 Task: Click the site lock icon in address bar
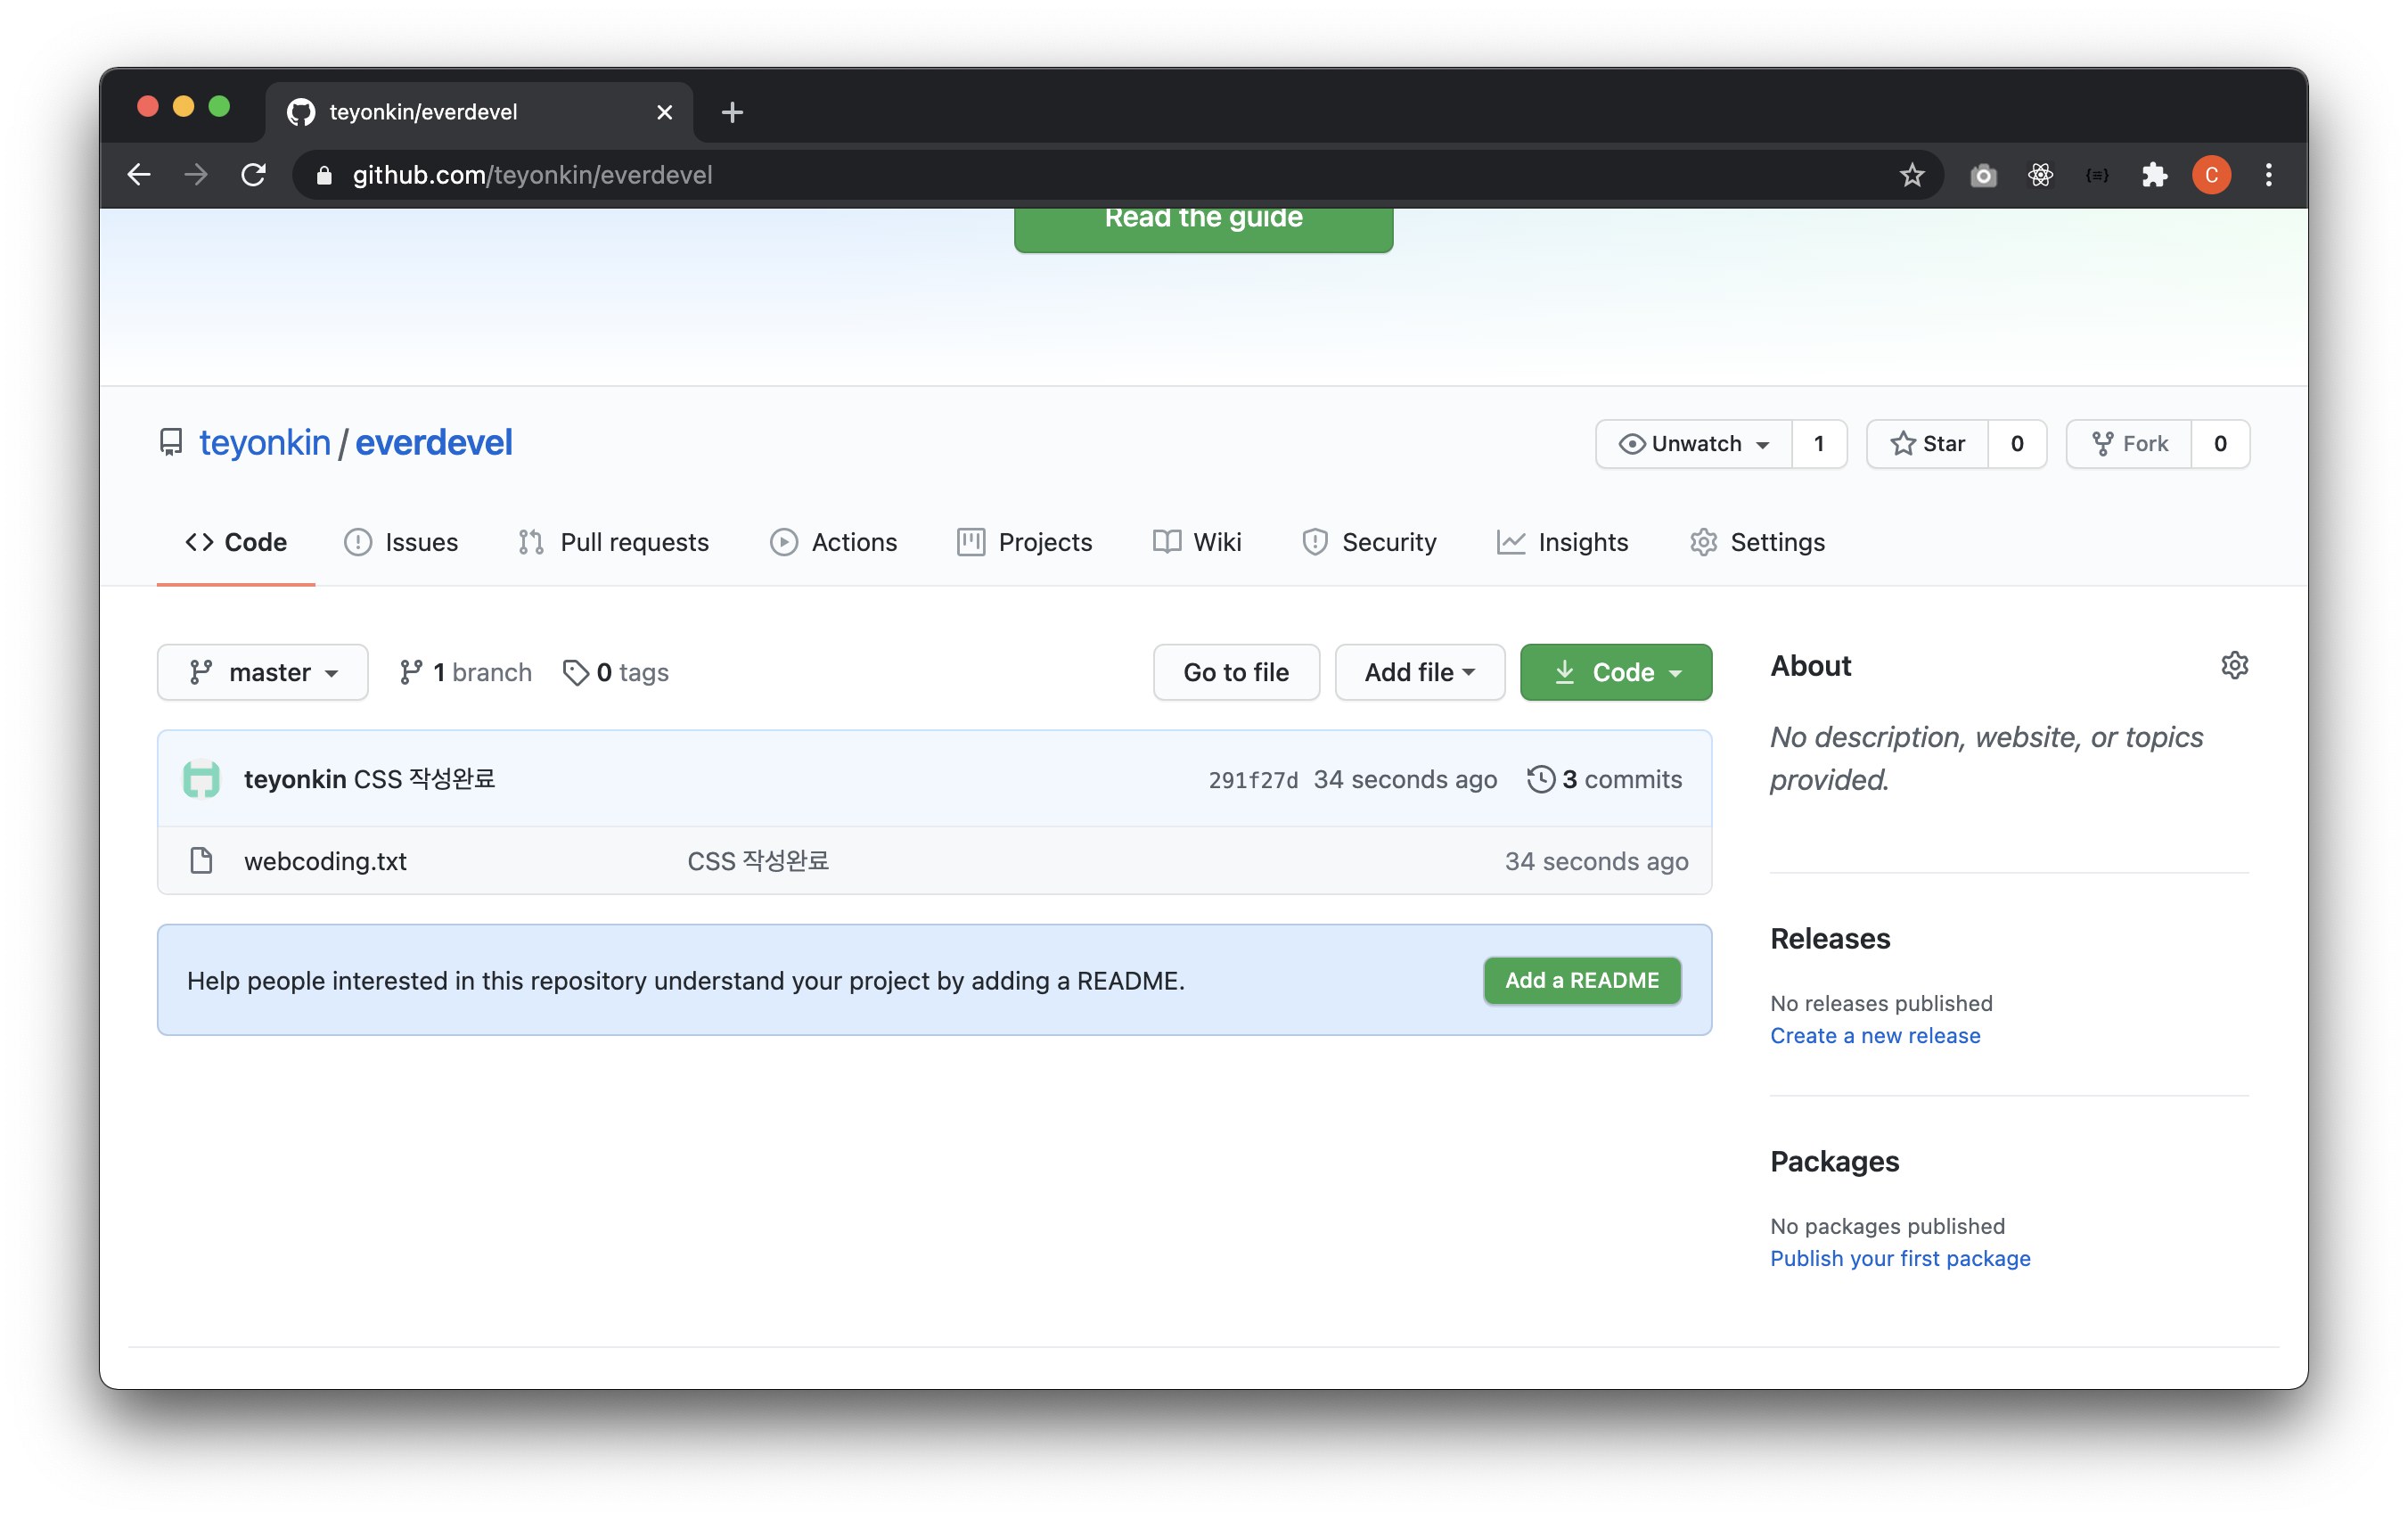pos(323,175)
